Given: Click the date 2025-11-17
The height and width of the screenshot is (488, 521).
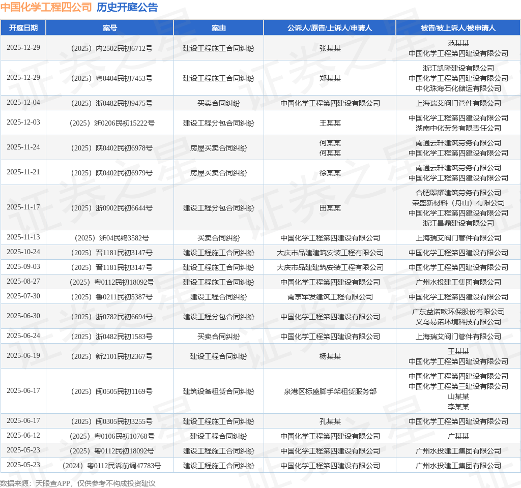Looking at the screenshot, I should tap(23, 207).
